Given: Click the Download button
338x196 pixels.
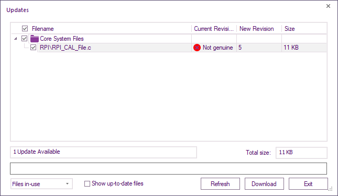Looking at the screenshot, I should [x=264, y=184].
